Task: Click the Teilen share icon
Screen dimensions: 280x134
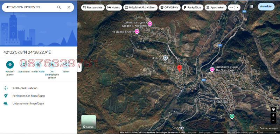Action: 66,65
